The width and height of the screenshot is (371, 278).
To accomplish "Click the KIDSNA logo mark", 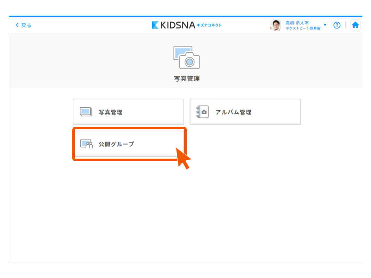I will [155, 25].
